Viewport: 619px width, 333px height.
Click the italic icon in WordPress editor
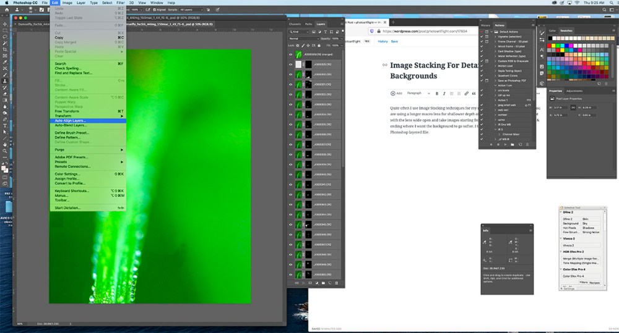coord(444,93)
